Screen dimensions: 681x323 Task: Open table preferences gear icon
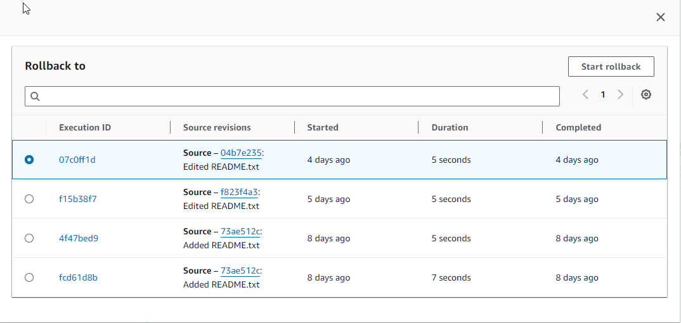[x=645, y=94]
